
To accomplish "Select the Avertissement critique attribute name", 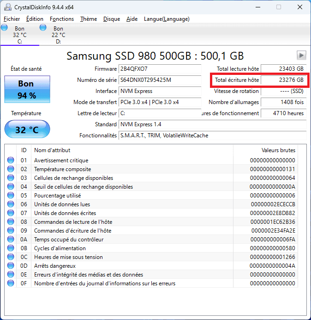I will [x=61, y=160].
